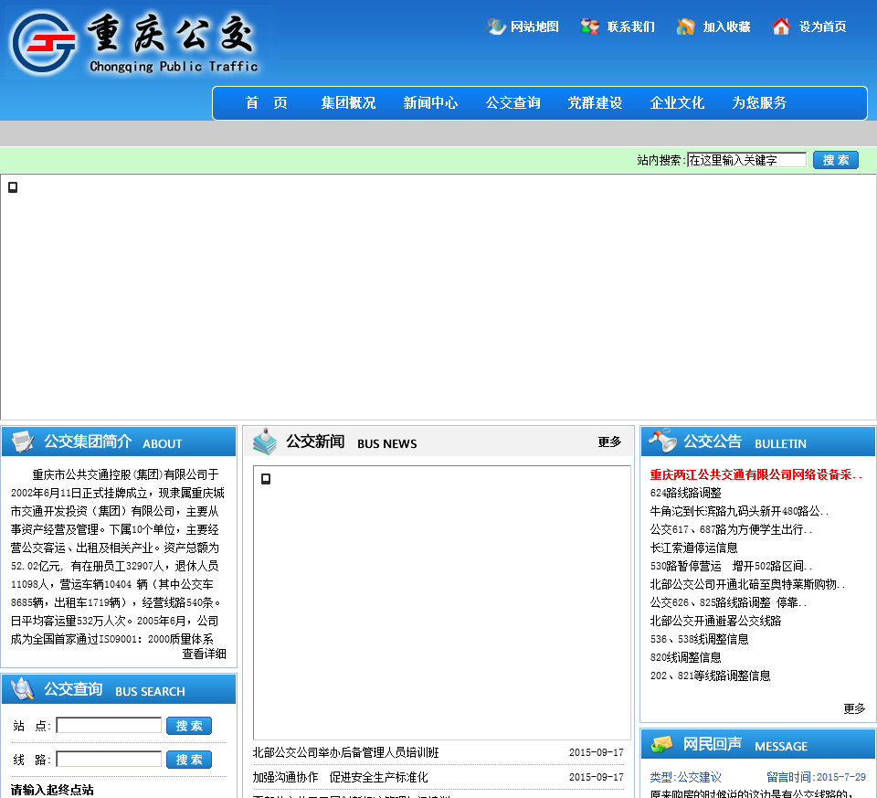The height and width of the screenshot is (798, 877).
Task: Open the 牛角沱到长滨路九码头 bulletin
Action: [x=739, y=511]
